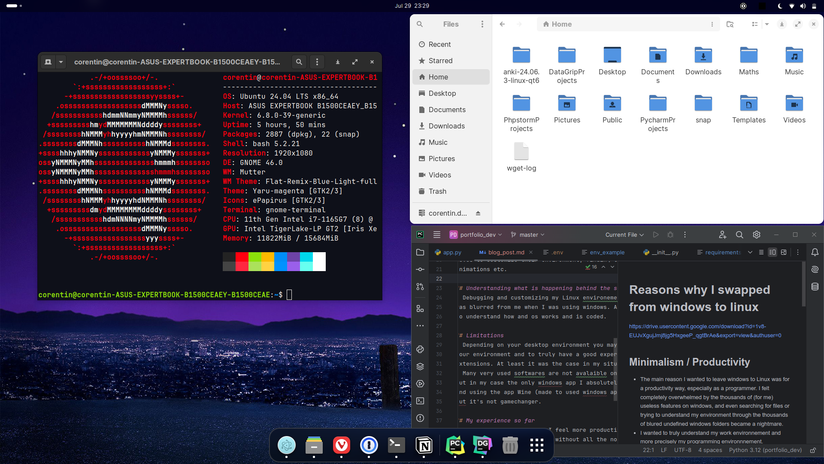Toggle night light moon indicator in top bar
Viewport: 824px width, 464px height.
(780, 6)
